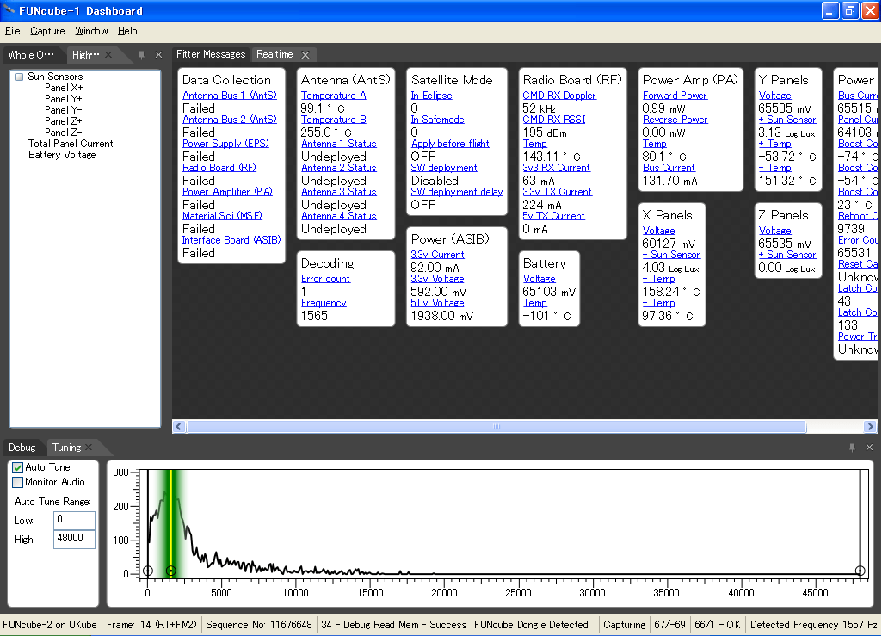Open the File menu
Image resolution: width=882 pixels, height=636 pixels.
tap(12, 31)
